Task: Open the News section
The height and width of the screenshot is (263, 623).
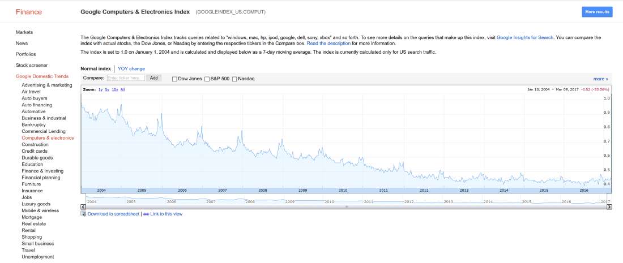Action: (x=22, y=43)
